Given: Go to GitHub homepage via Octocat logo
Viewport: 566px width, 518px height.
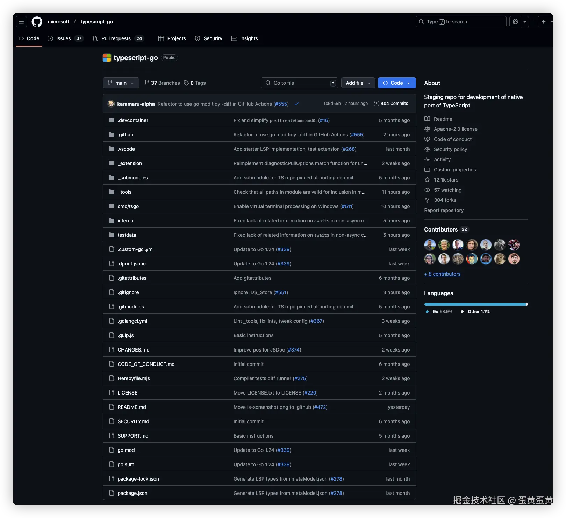Looking at the screenshot, I should [x=37, y=22].
